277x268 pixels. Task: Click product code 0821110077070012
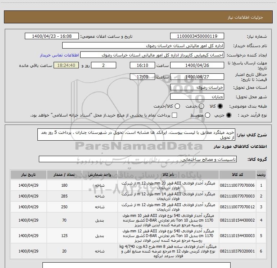[x=237, y=207]
